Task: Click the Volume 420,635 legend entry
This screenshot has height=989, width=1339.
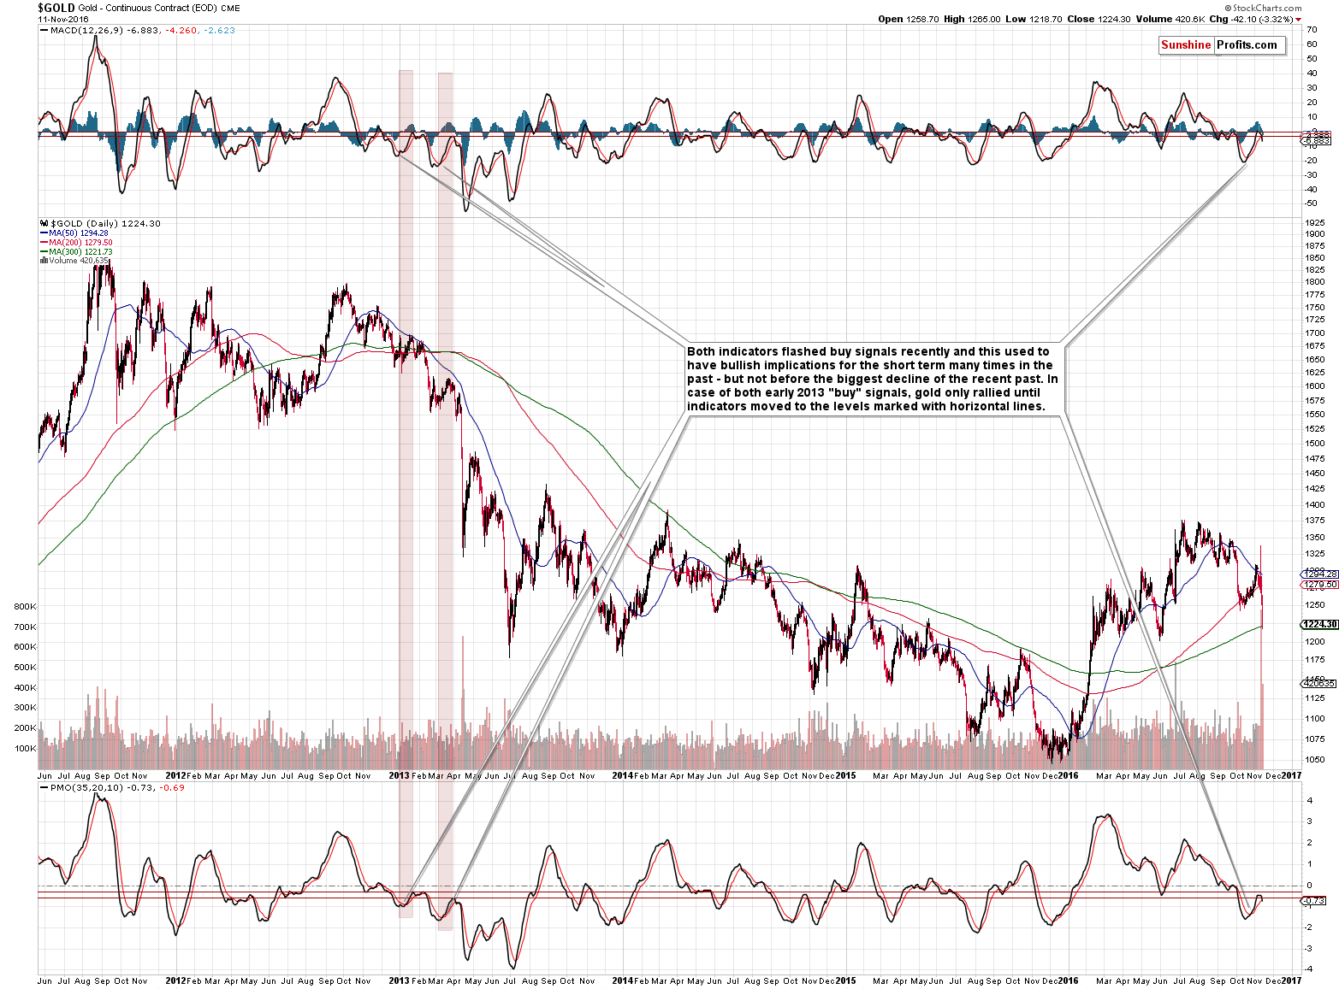Action: coord(79,261)
